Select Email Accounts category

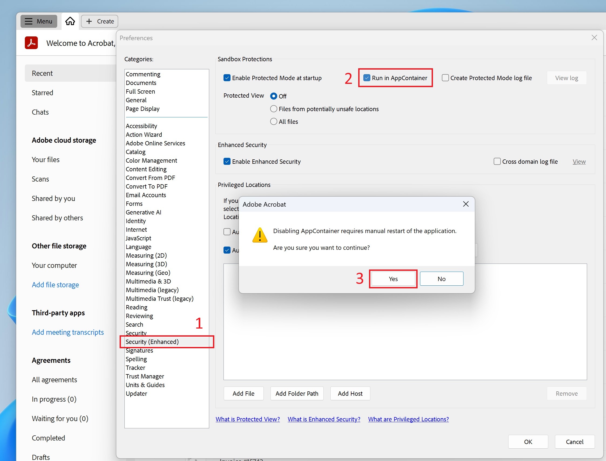(166, 195)
